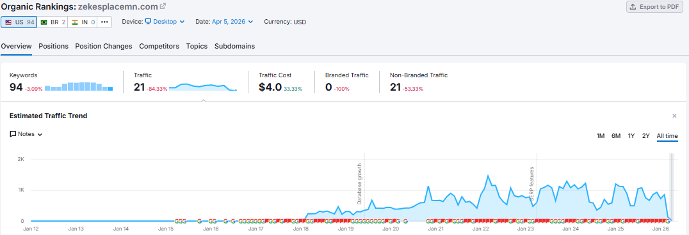Set chart range to 6M
689x235 pixels.
click(x=616, y=136)
